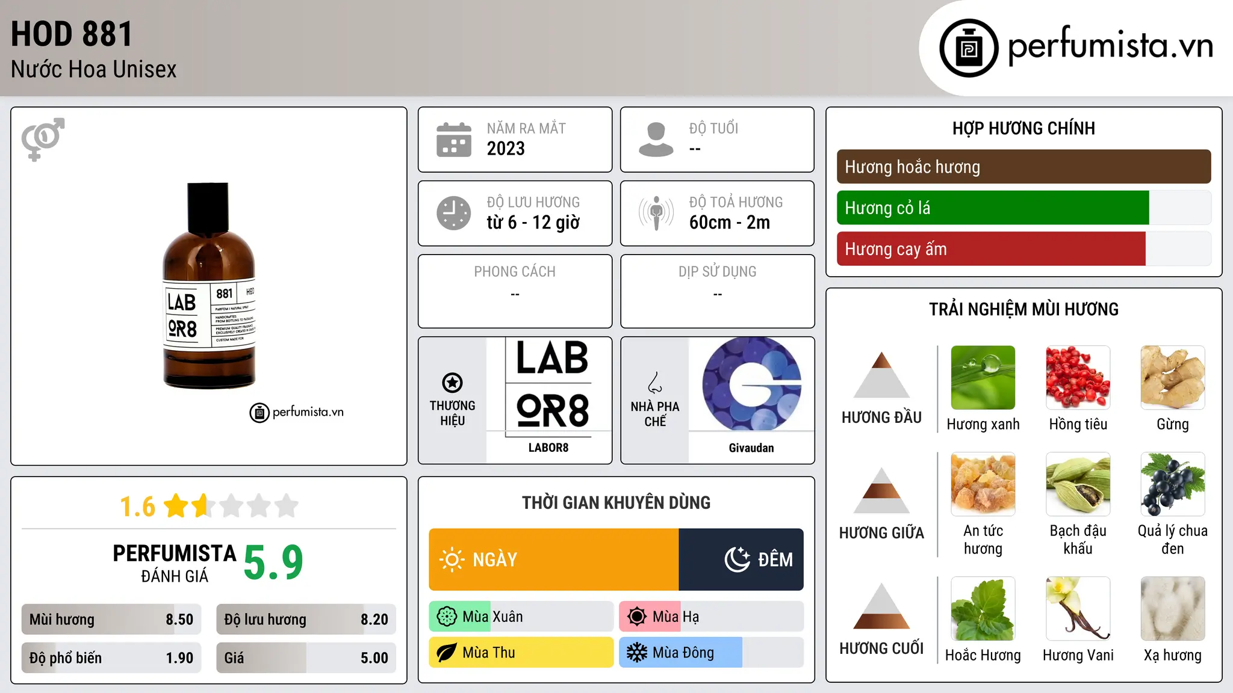This screenshot has width=1233, height=693.
Task: Open the perfume bottle product image
Action: tap(209, 286)
